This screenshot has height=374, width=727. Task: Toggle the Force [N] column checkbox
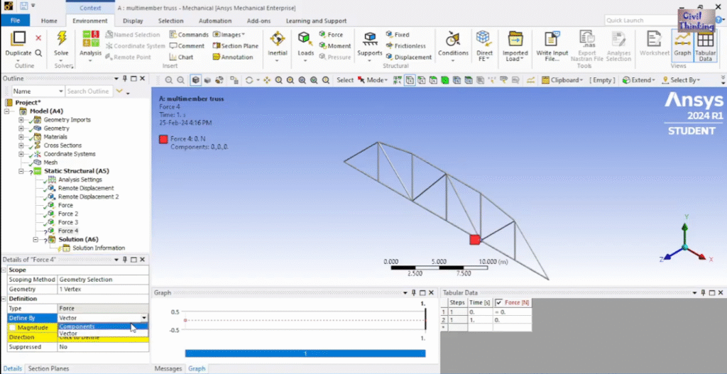point(498,303)
